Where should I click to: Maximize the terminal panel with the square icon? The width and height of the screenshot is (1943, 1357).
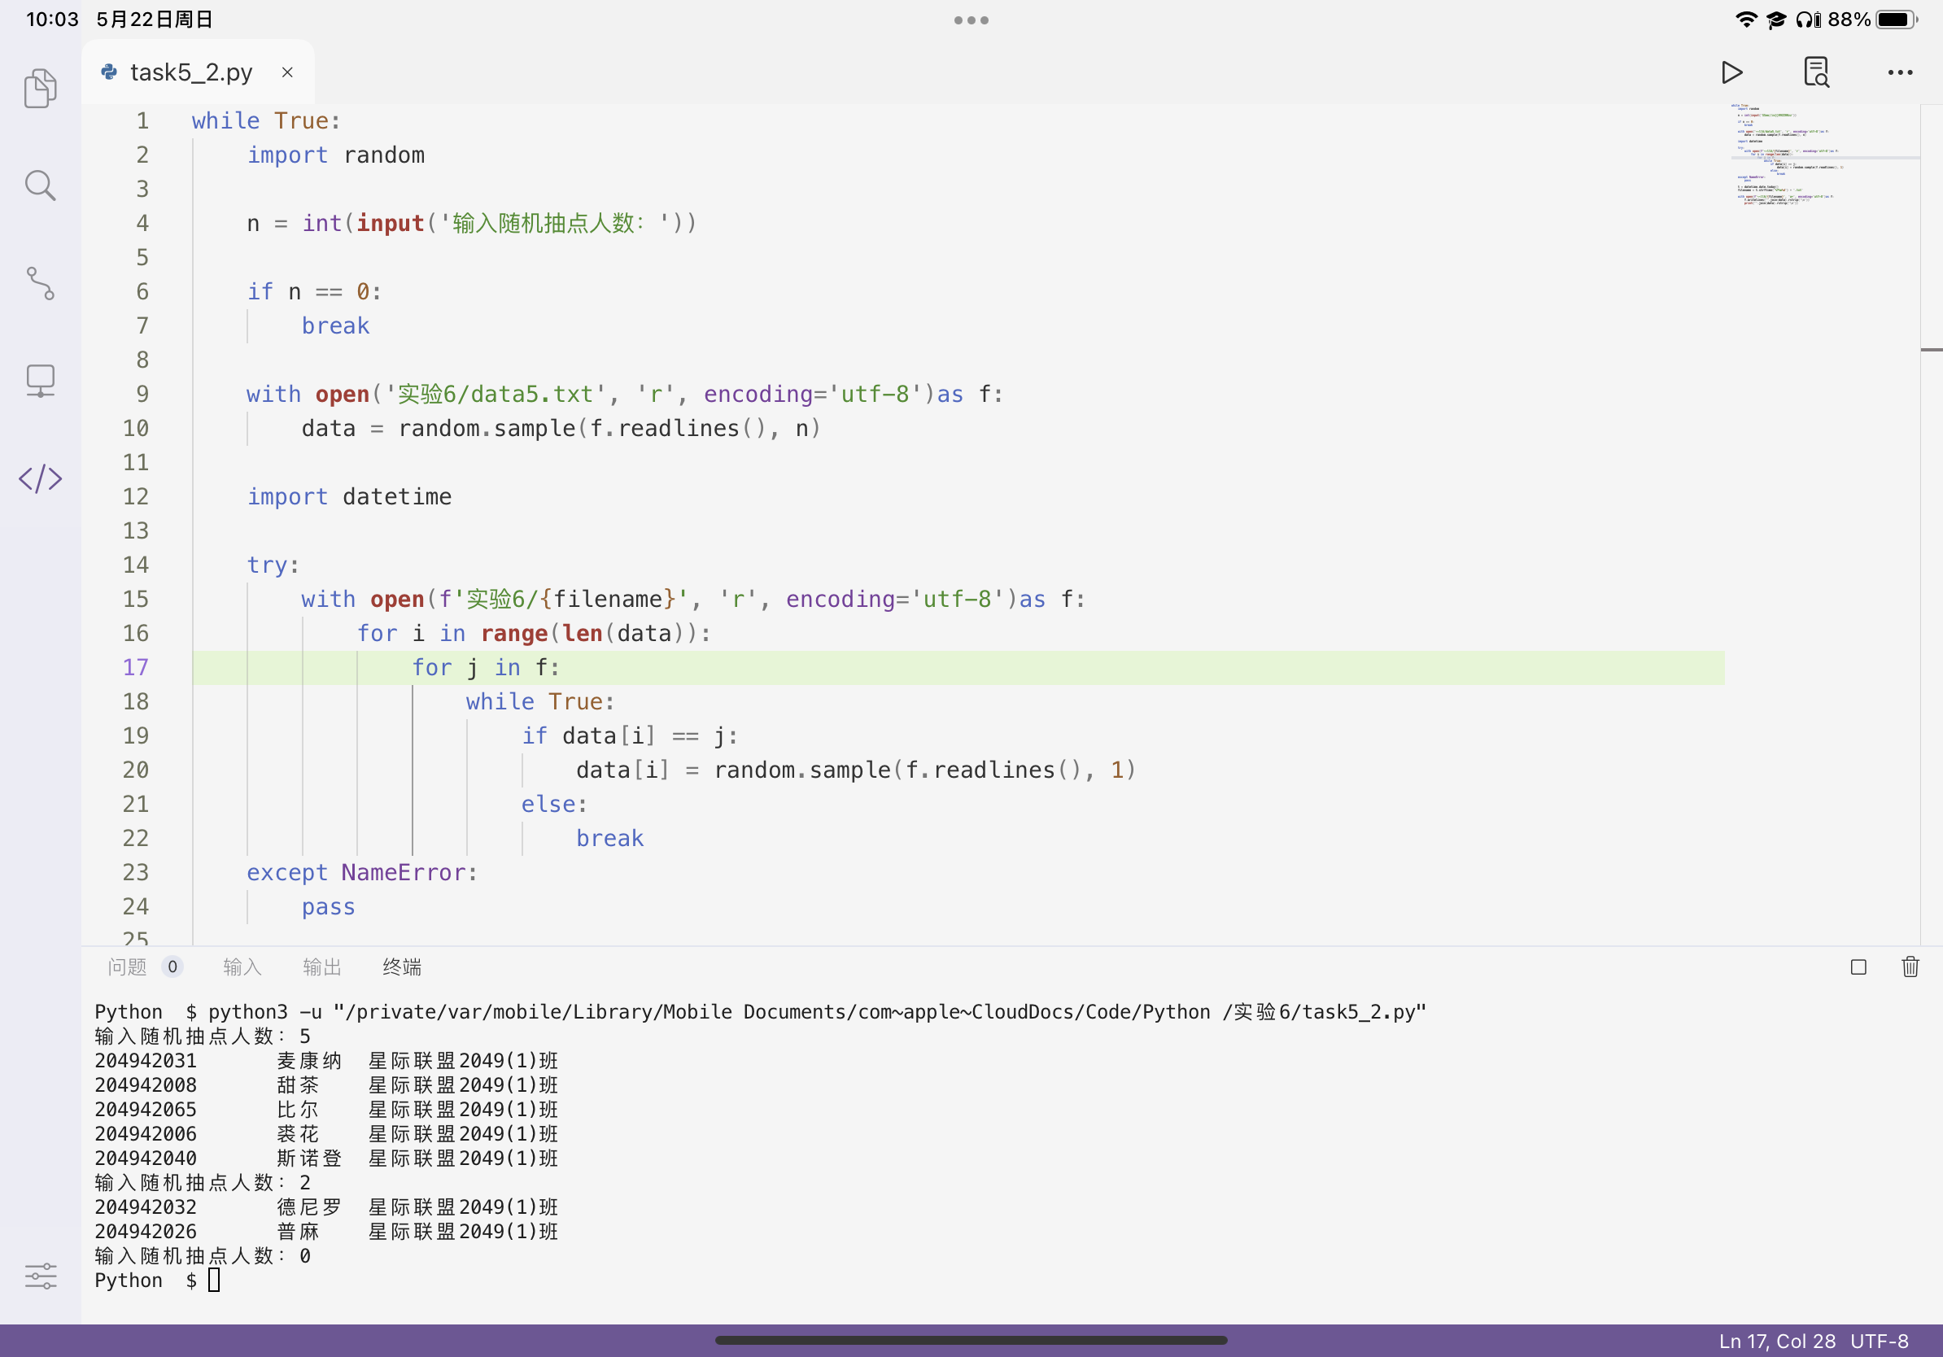pyautogui.click(x=1858, y=966)
